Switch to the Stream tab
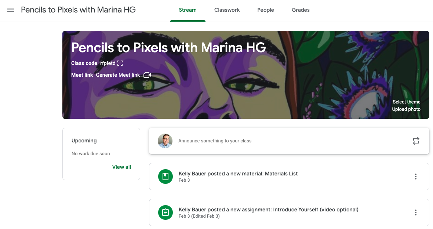The height and width of the screenshot is (229, 433). 188,10
